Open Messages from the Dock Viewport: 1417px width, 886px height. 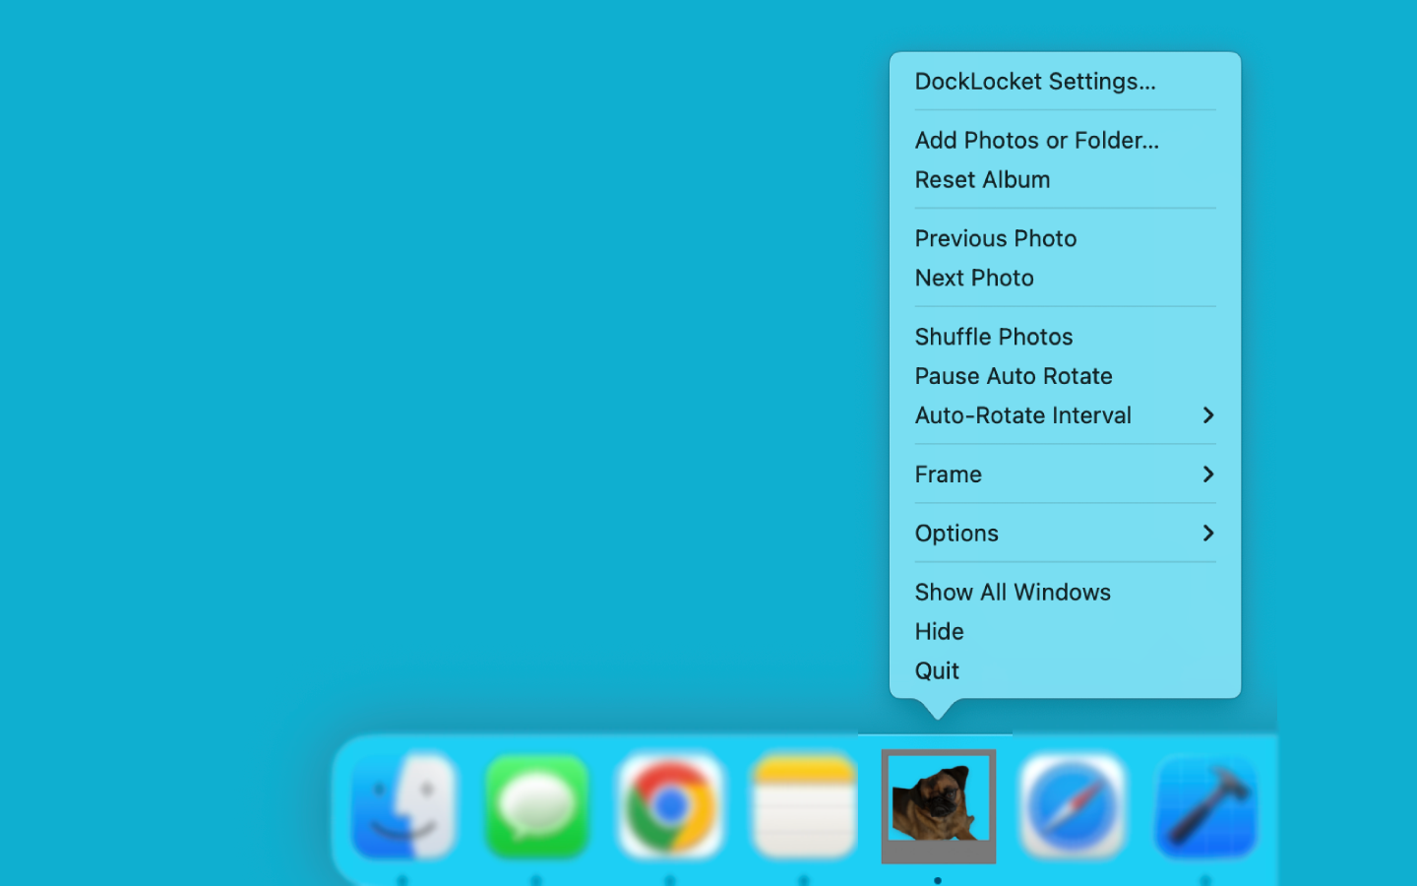coord(537,804)
